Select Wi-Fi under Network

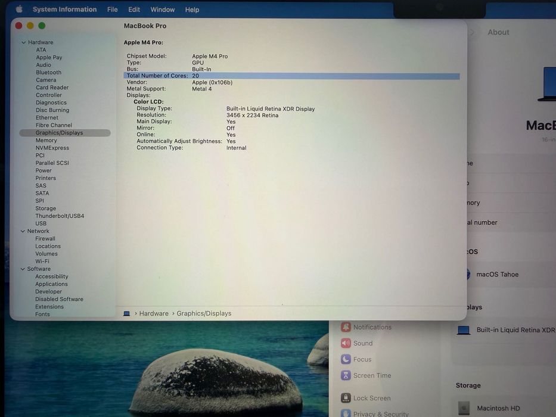42,262
